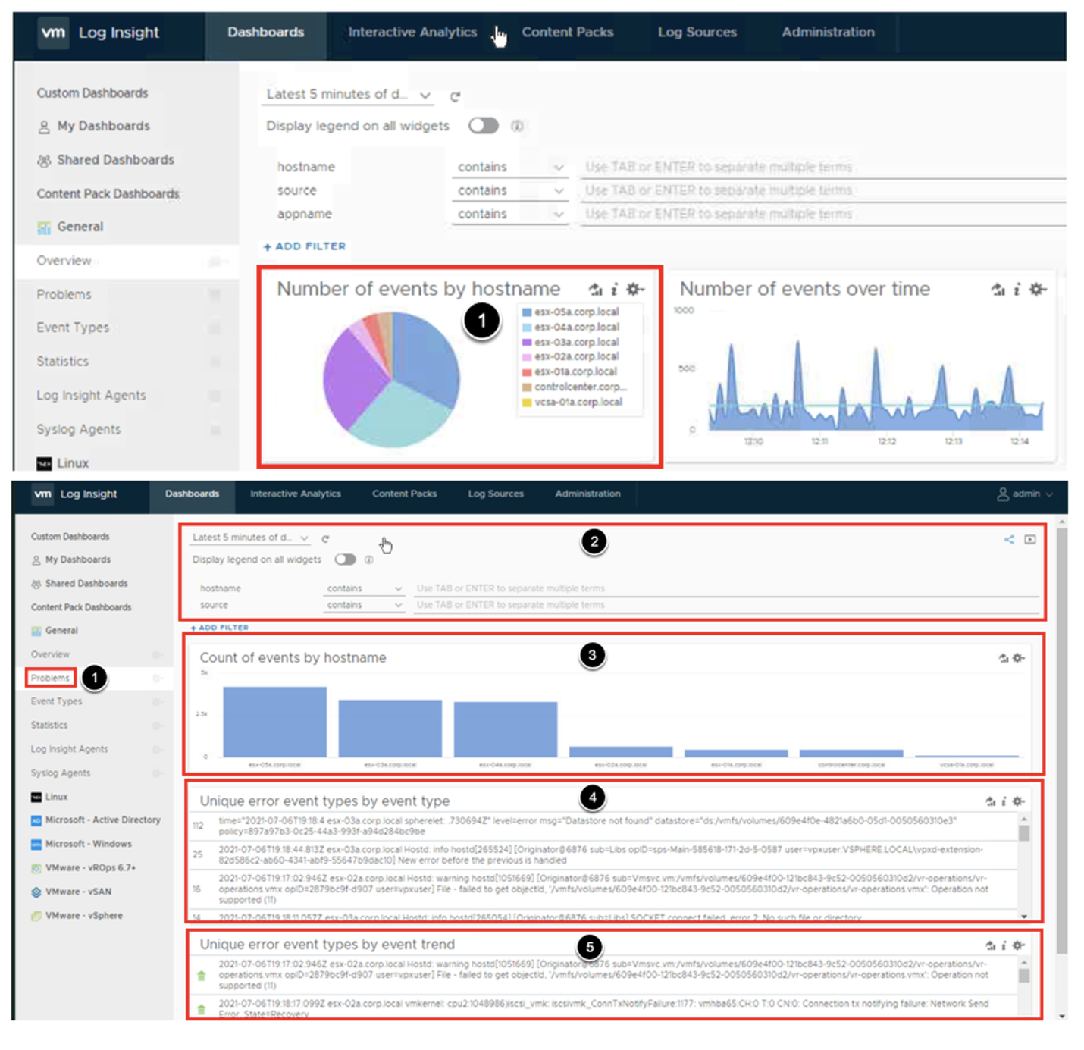Click info icon beside legend toggle, upper screenshot
Image resolution: width=1084 pixels, height=1050 pixels.
point(517,126)
